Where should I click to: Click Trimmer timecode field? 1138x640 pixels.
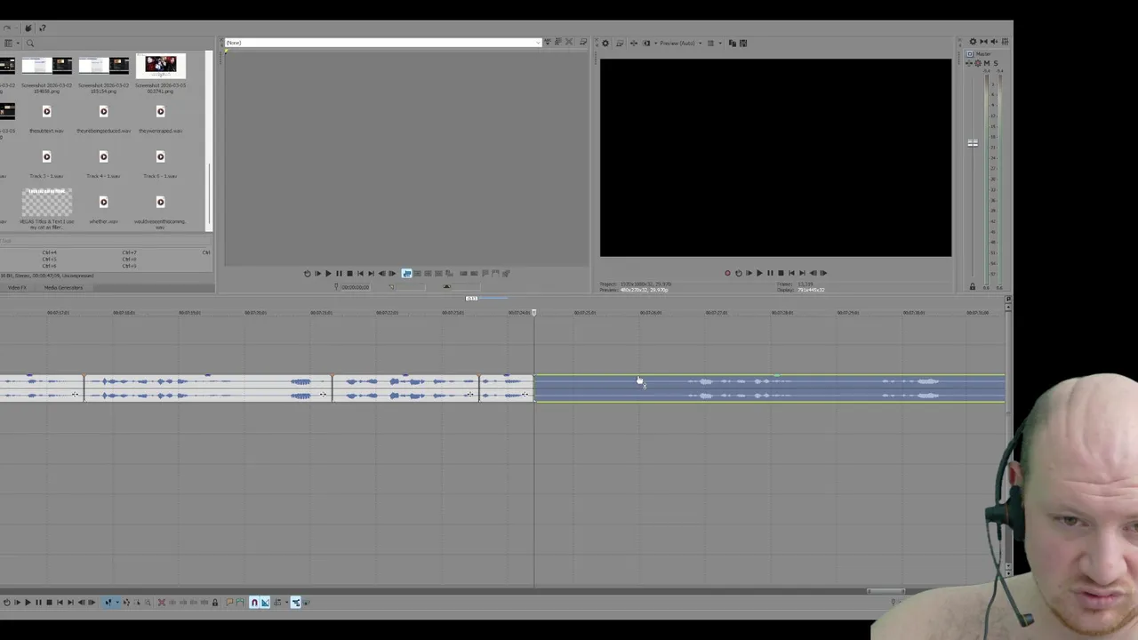click(x=356, y=286)
